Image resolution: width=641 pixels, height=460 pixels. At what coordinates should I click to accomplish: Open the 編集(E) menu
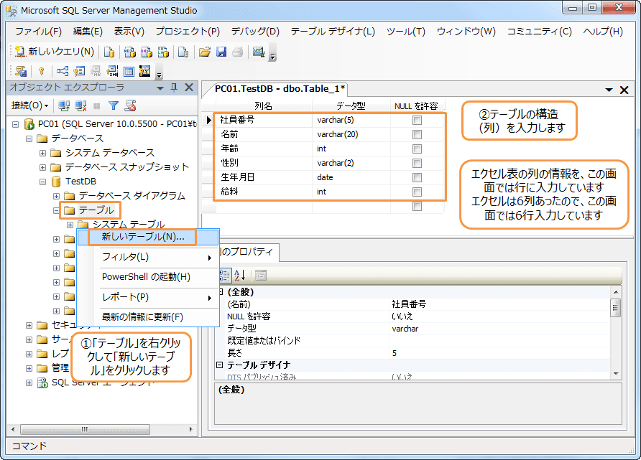pos(88,32)
